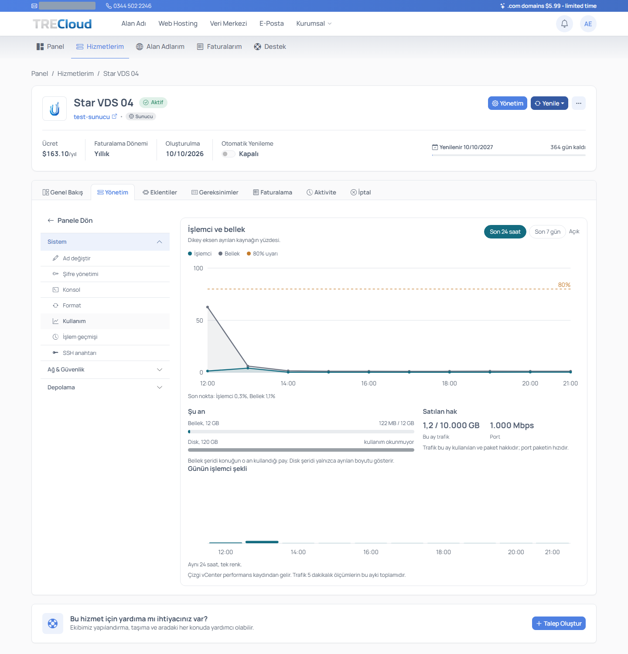The image size is (628, 654).
Task: Click the chart icon for Kullanım
Action: [x=55, y=321]
